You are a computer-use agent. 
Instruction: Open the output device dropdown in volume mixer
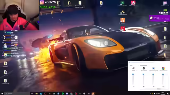pos(137,71)
